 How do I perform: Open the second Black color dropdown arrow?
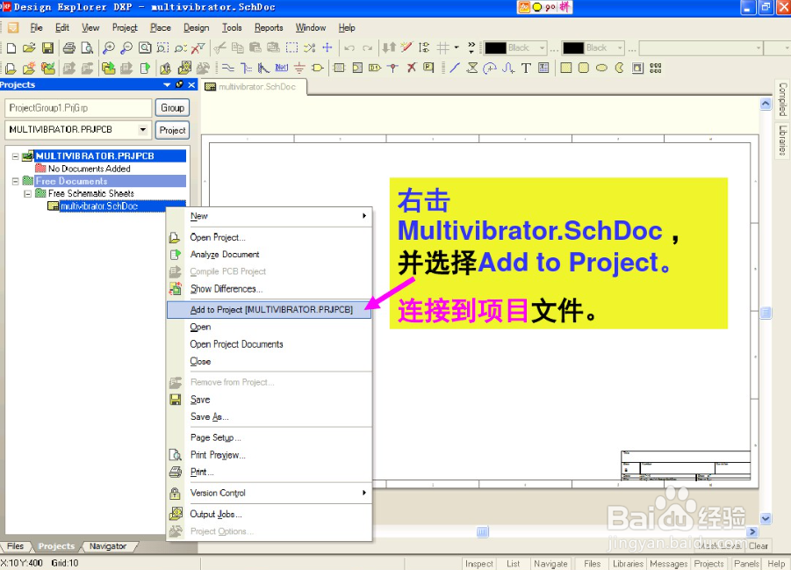coord(620,48)
